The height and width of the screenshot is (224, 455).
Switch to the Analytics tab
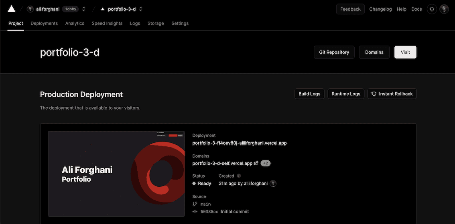click(75, 24)
